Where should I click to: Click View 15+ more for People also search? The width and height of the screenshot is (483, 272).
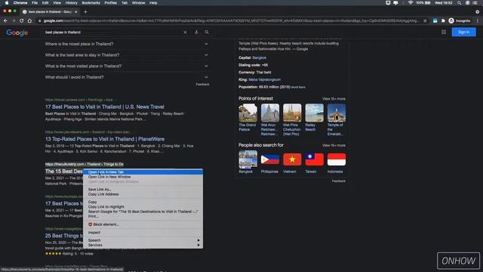[x=334, y=145]
